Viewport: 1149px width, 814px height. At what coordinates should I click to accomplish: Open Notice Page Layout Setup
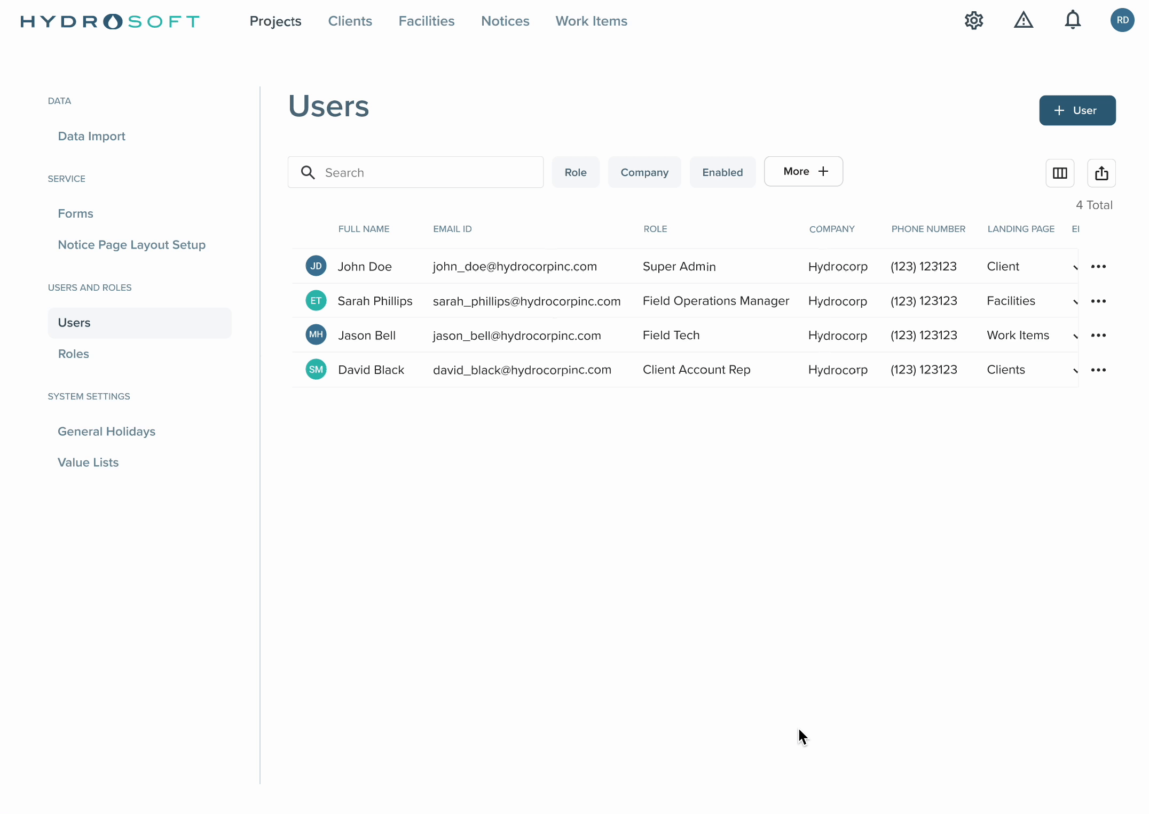click(131, 244)
